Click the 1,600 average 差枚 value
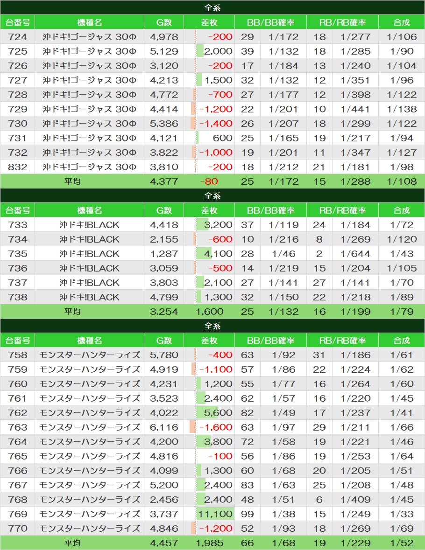This screenshot has height=550, width=425. tap(210, 312)
